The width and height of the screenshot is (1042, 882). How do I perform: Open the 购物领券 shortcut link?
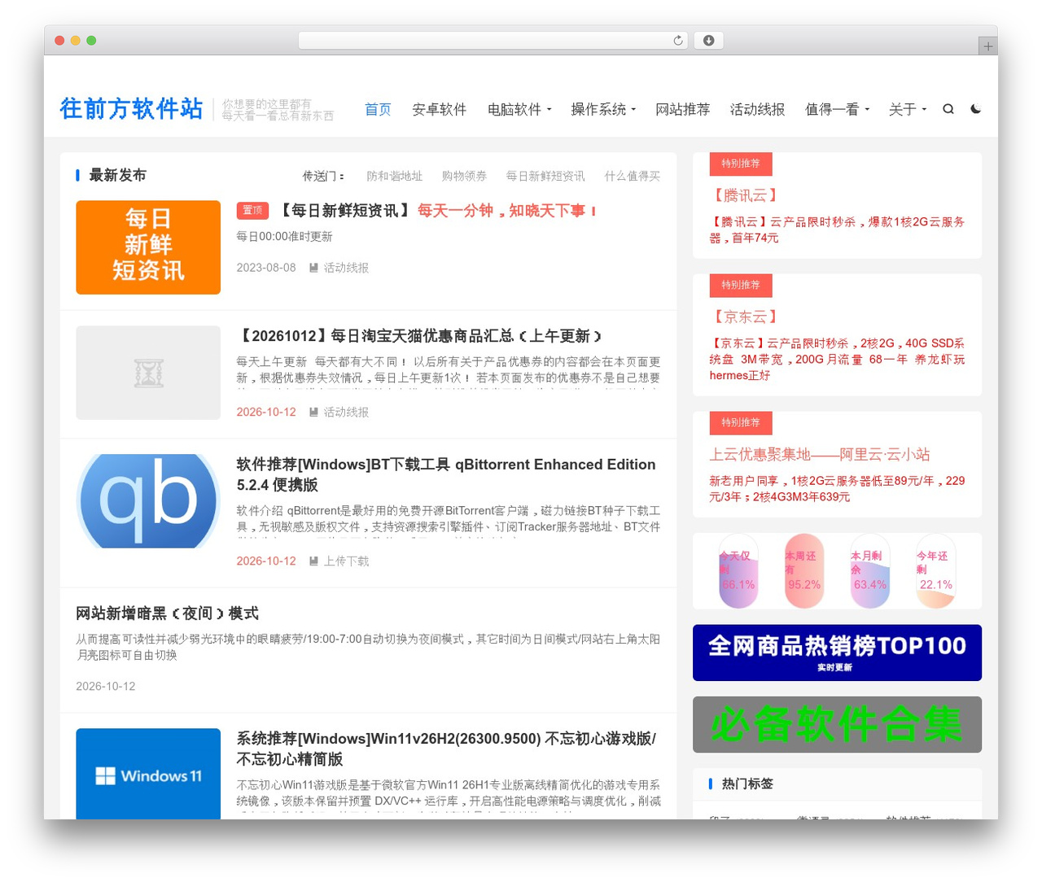(464, 176)
